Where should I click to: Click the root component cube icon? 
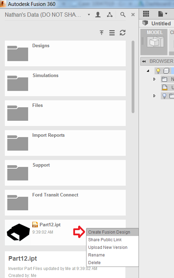166,71
